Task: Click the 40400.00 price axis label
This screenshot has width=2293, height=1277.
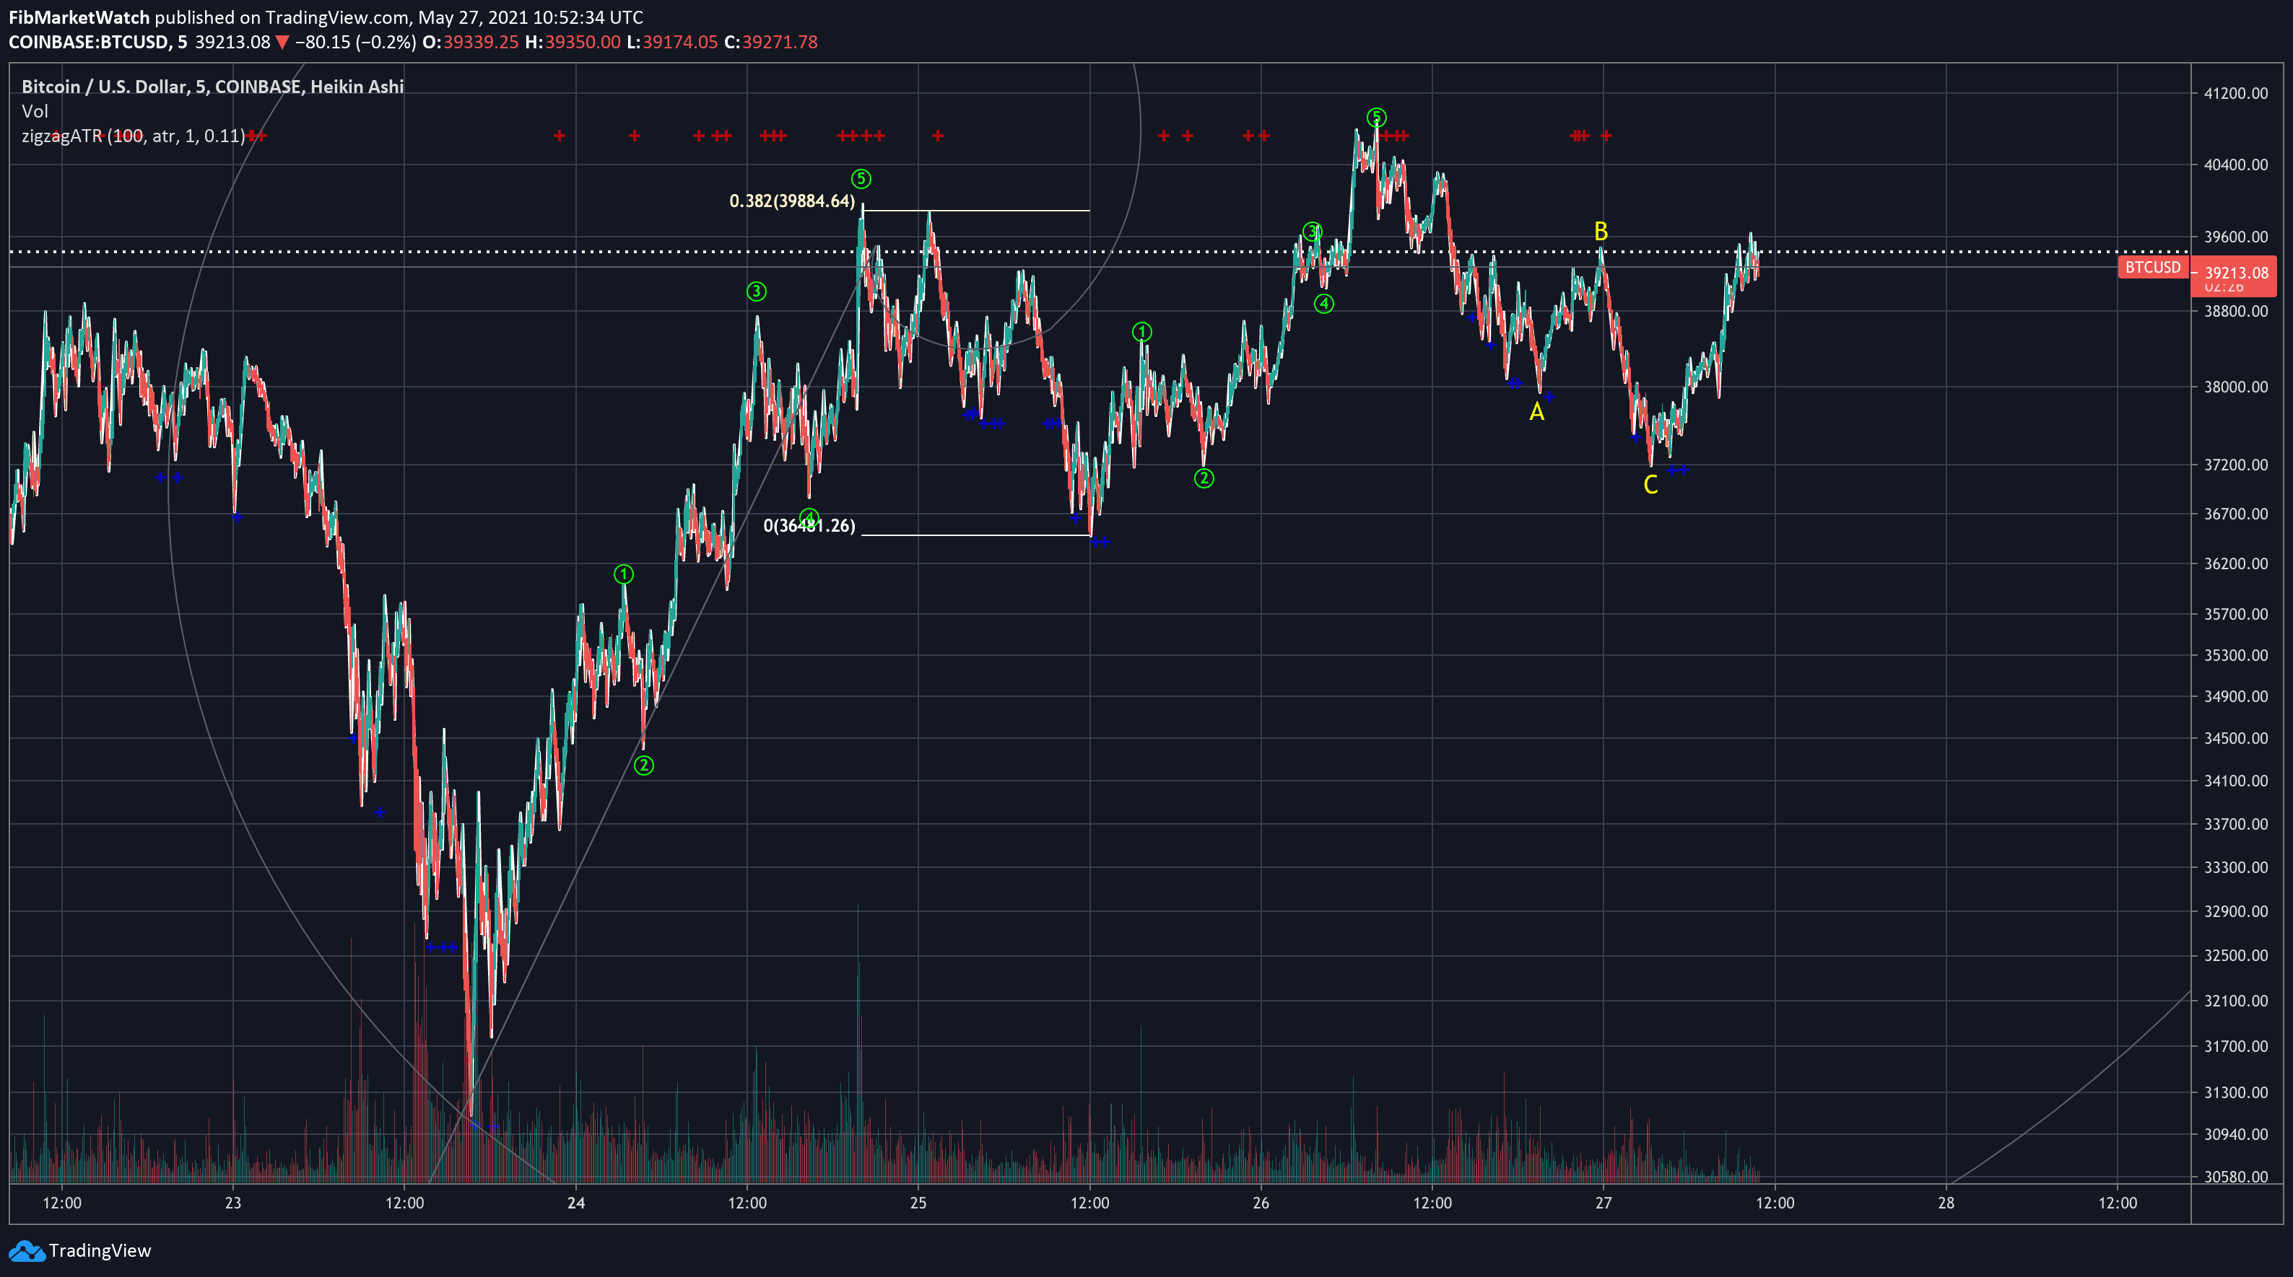Action: pos(2236,164)
